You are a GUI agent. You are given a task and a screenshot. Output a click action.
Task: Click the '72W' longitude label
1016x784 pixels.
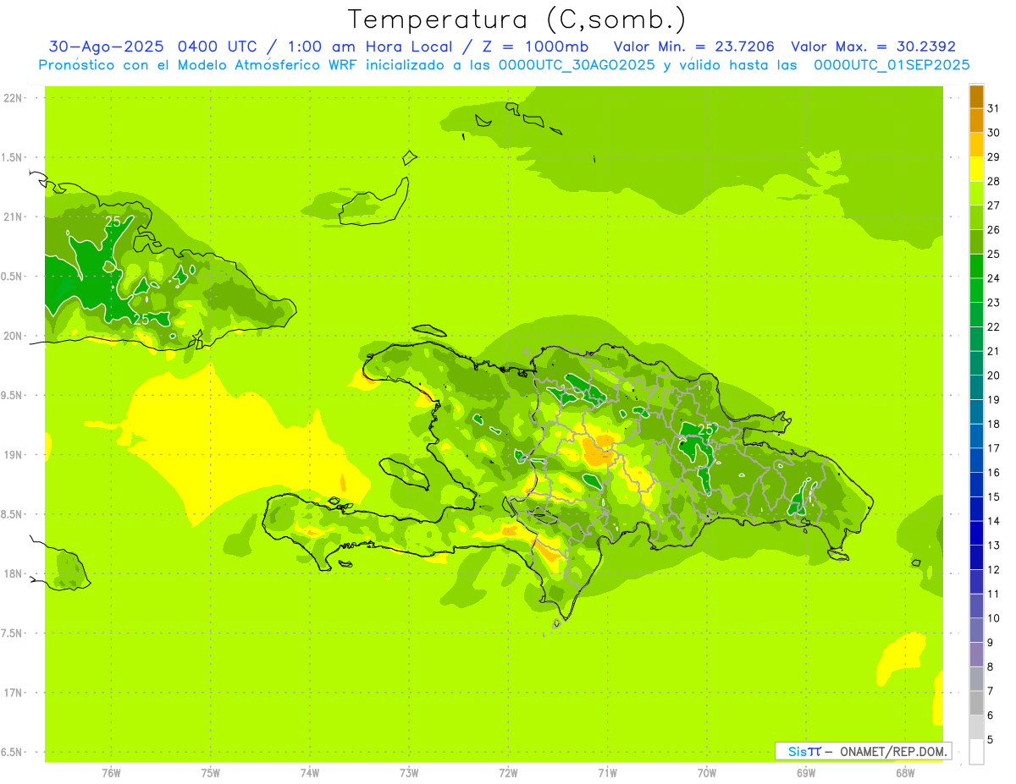[508, 773]
